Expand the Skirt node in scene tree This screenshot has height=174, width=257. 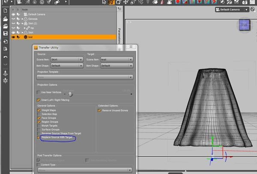(22, 33)
